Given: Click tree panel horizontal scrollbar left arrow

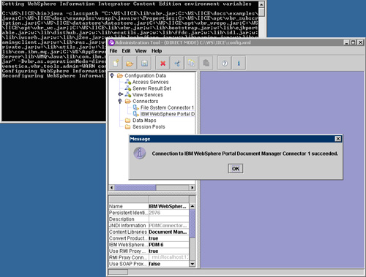Looking at the screenshot, I should [x=112, y=188].
